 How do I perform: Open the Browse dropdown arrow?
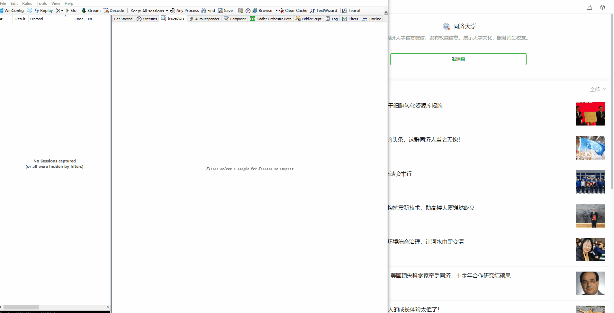tap(276, 11)
